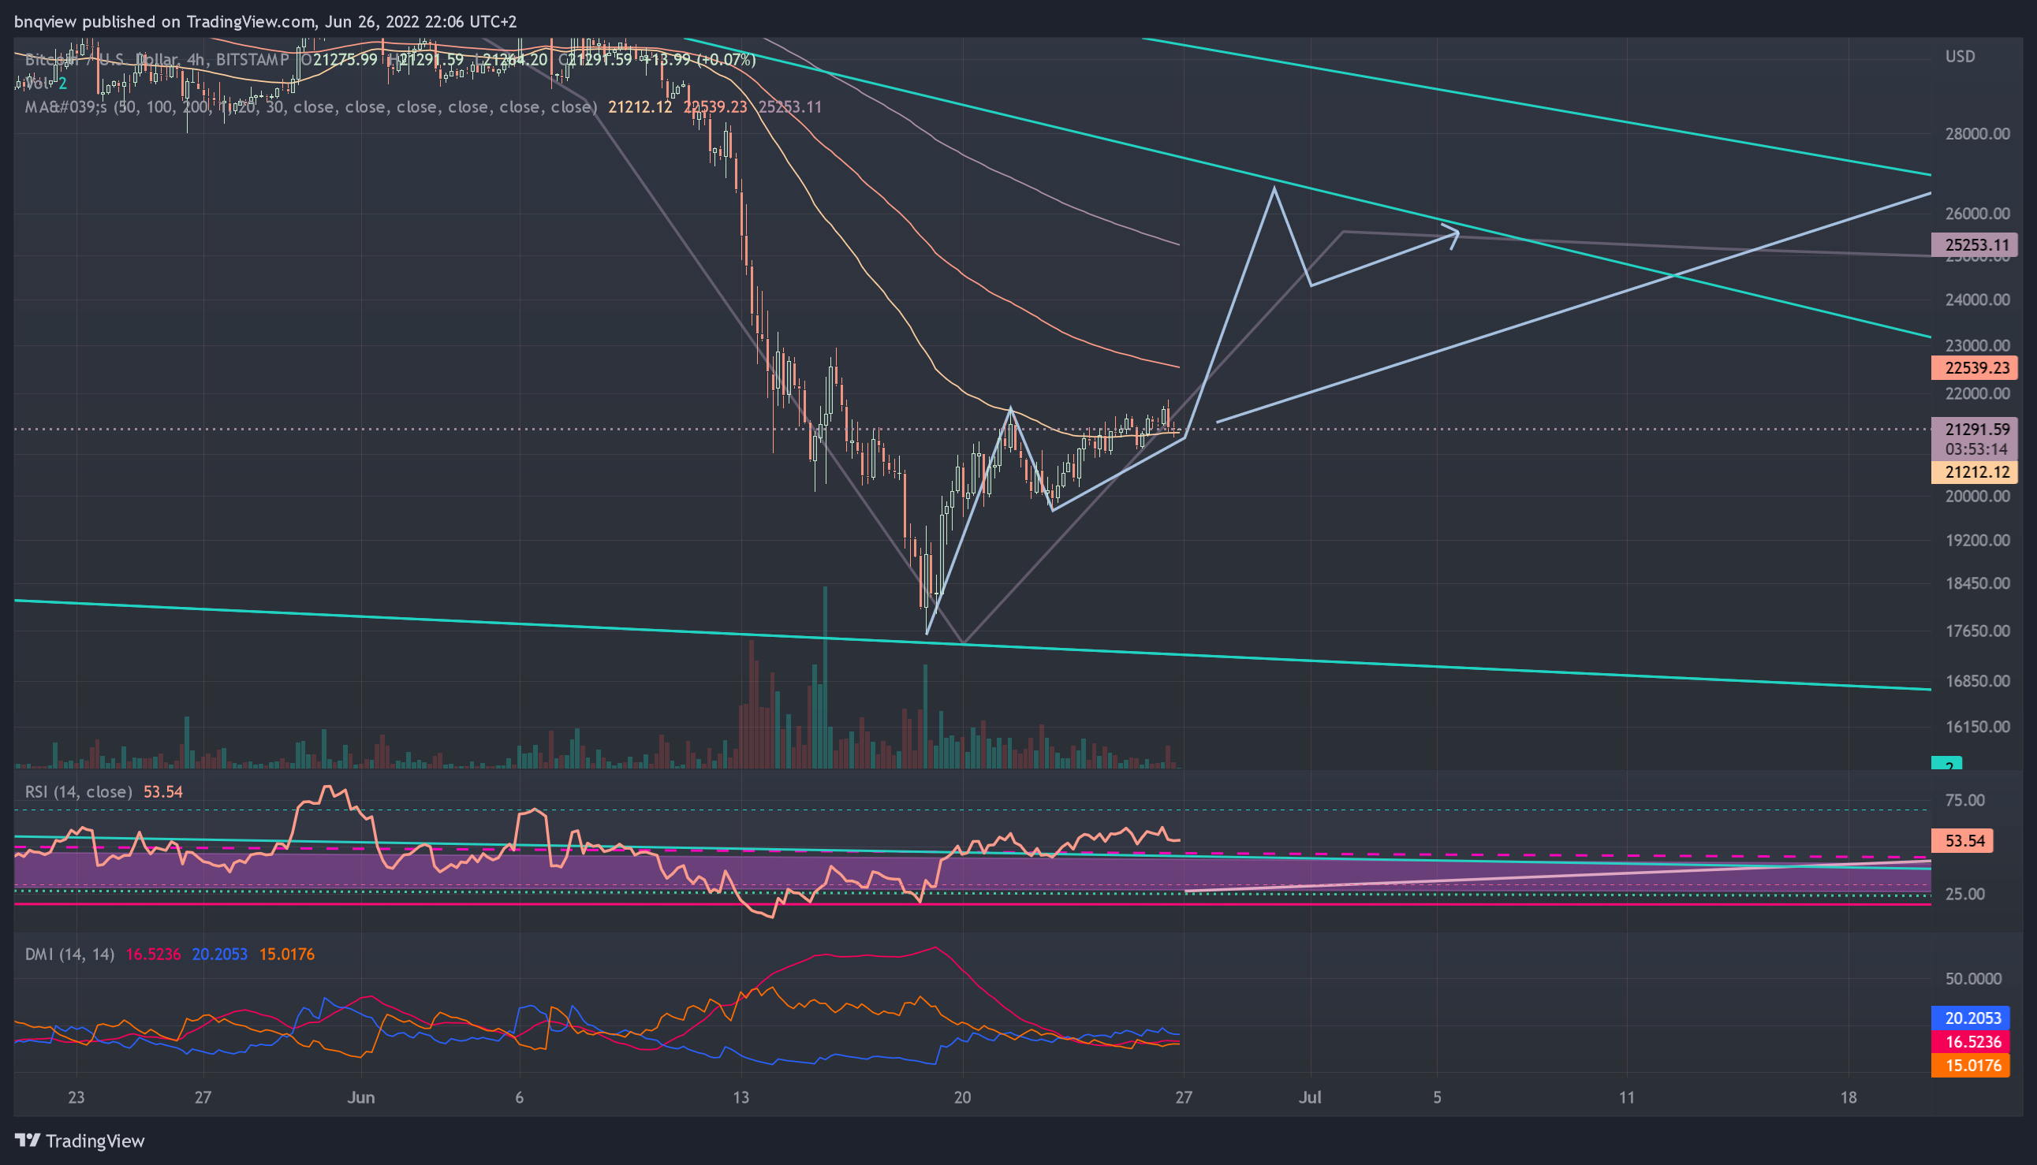This screenshot has width=2037, height=1165.
Task: Click the 23 date on time axis
Action: [x=76, y=1097]
